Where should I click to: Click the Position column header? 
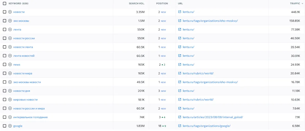point(162,4)
